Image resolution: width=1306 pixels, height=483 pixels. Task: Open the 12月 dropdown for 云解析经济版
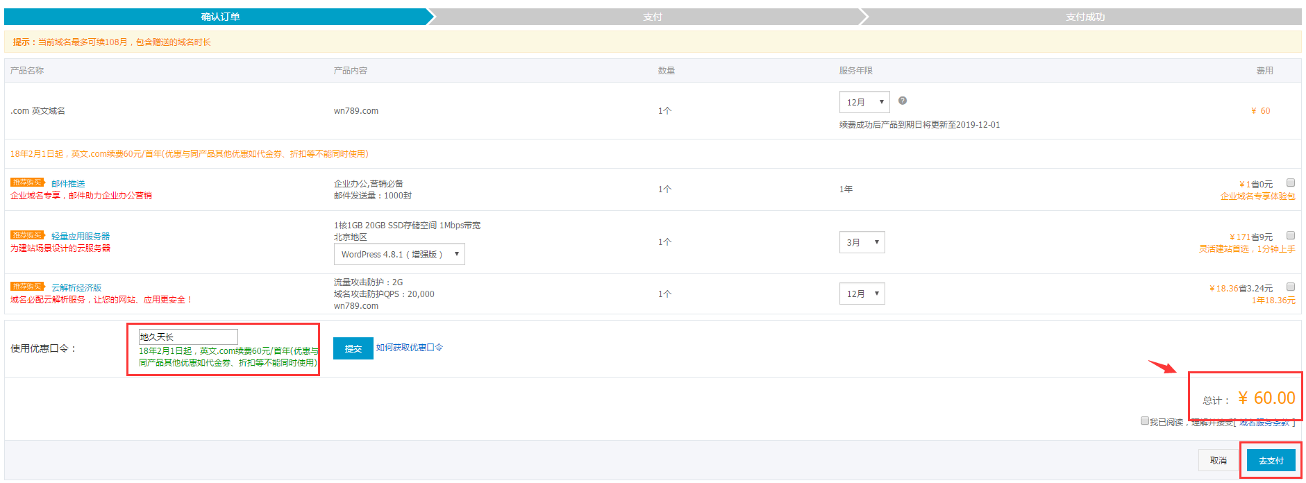pos(862,294)
